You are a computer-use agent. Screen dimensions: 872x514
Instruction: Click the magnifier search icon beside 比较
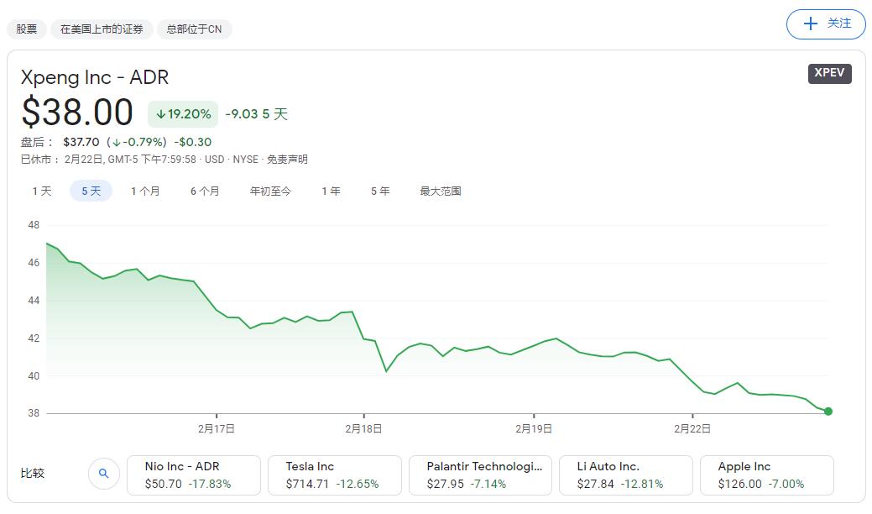pos(104,474)
